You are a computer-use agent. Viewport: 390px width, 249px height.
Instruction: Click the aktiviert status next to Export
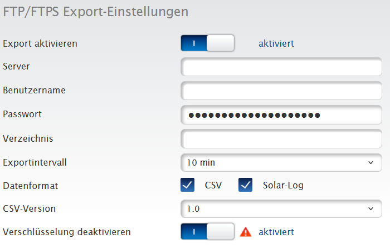point(276,43)
